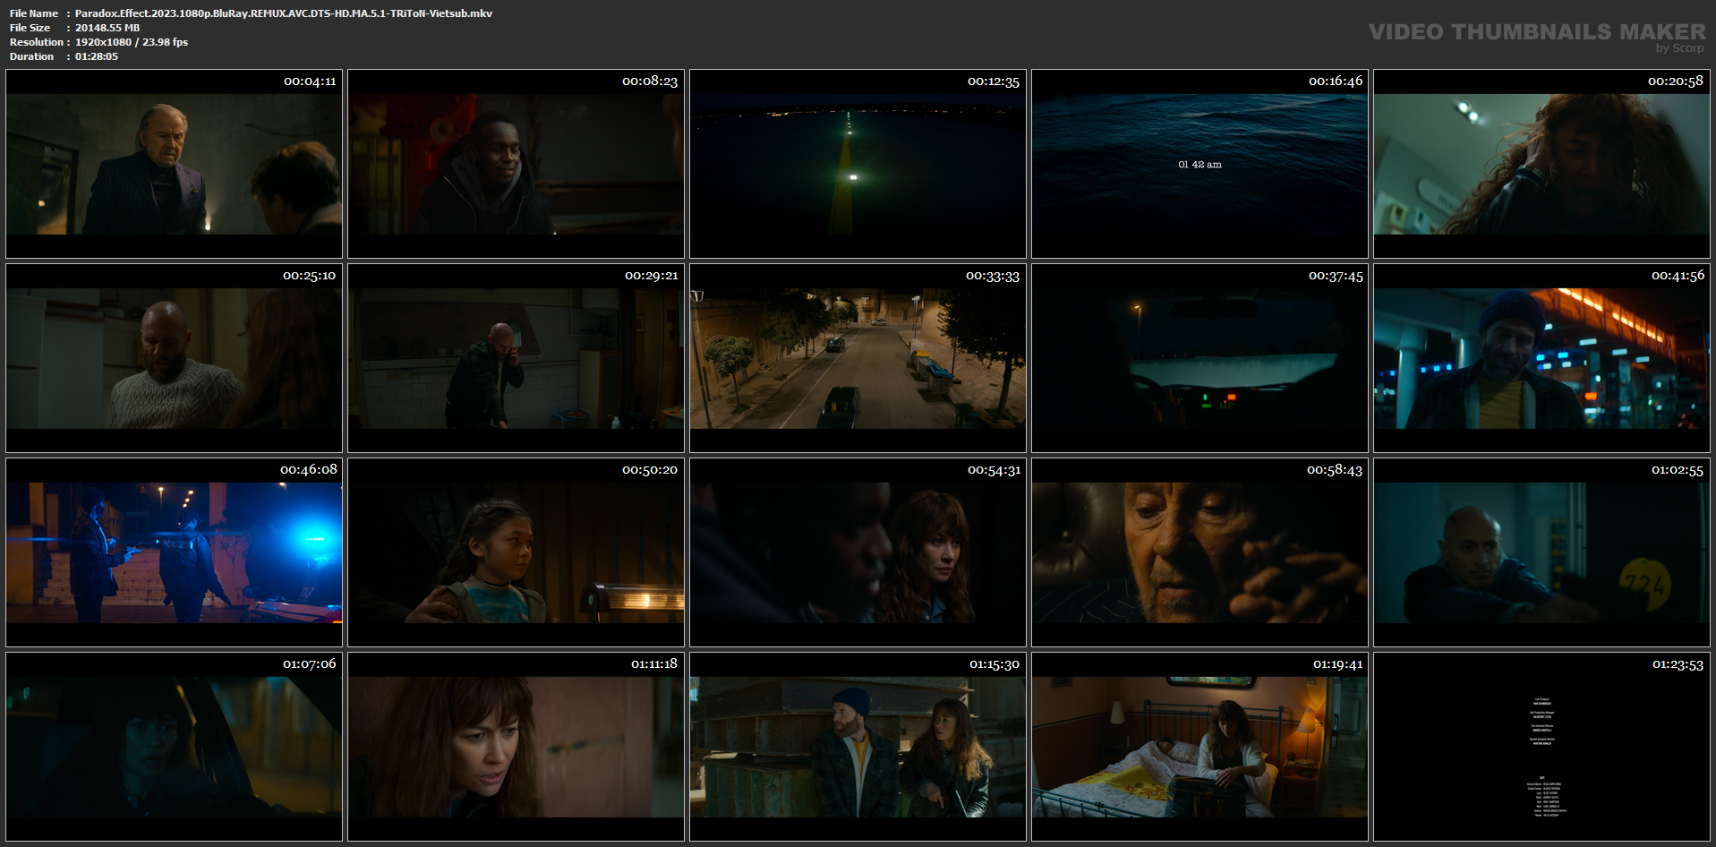1716x847 pixels.
Task: Select the frame stamped 00:12:35
Action: coord(858,164)
